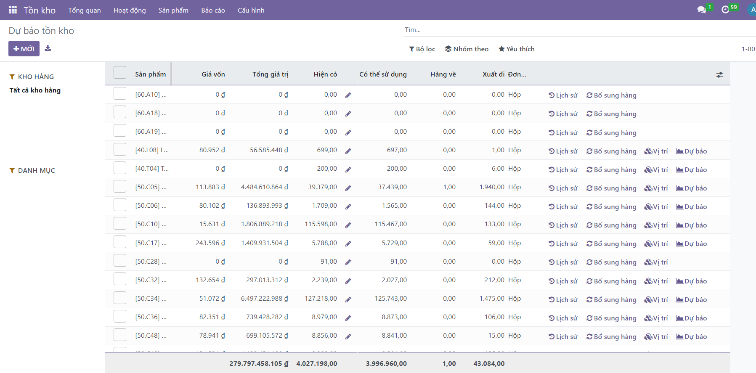Click pencil edit icon for [50.C36] row

coord(348,318)
